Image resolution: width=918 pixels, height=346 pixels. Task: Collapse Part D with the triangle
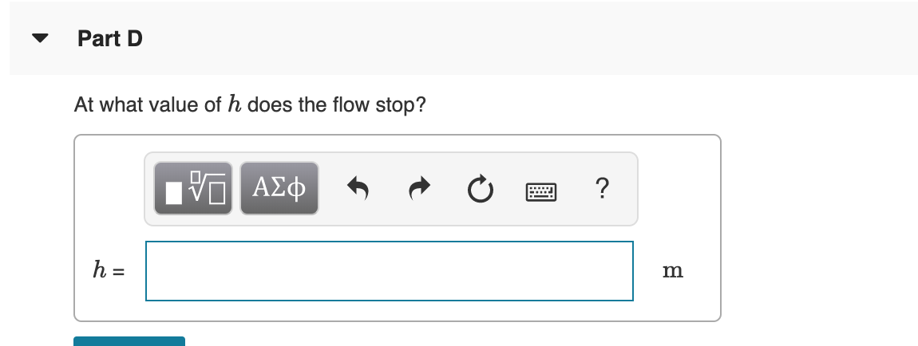click(x=40, y=38)
